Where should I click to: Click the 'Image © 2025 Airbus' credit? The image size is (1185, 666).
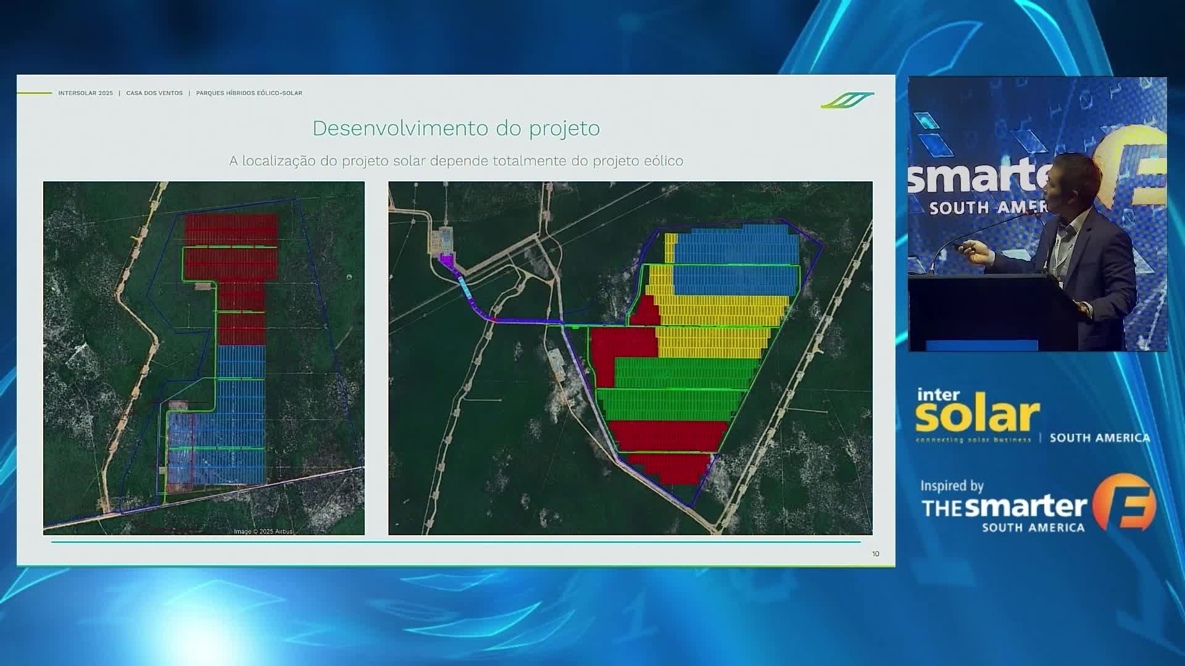click(264, 531)
